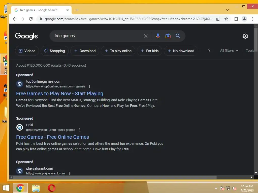Click the muted volume tray icon
The height and width of the screenshot is (193, 258).
(x=234, y=188)
